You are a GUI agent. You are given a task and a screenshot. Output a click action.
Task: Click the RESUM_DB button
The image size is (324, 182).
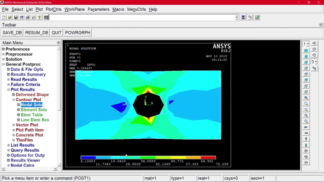36,33
